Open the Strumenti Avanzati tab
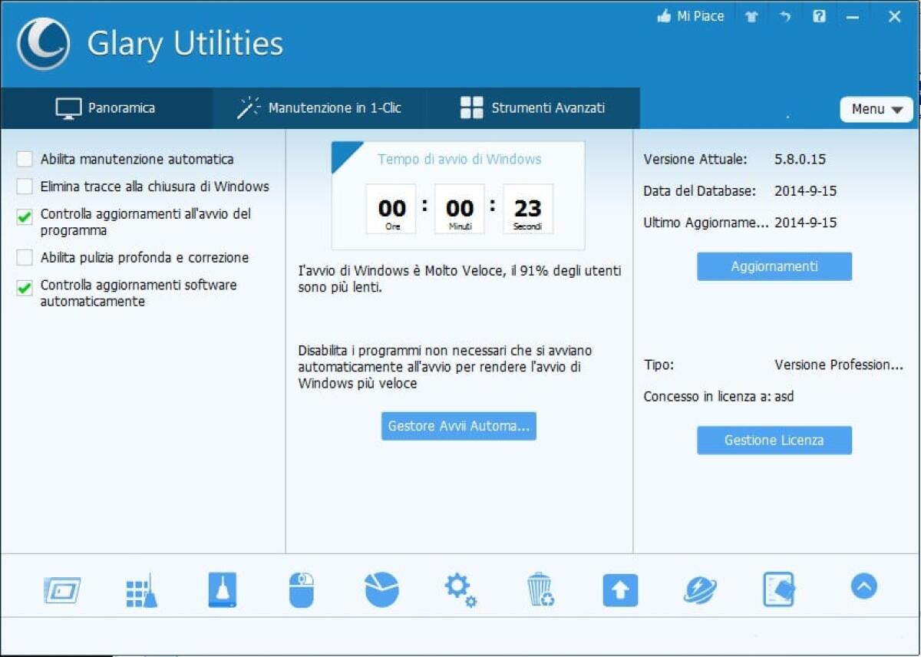921x657 pixels. pos(534,108)
